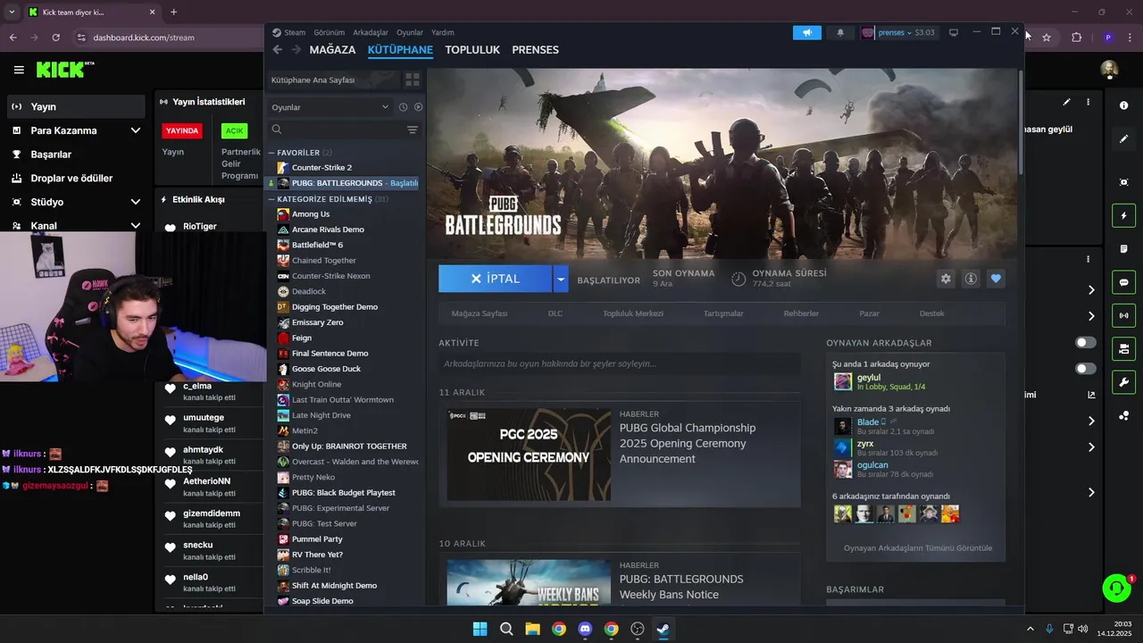
Task: Open Kick note sidebar icon
Action: pos(1123,248)
